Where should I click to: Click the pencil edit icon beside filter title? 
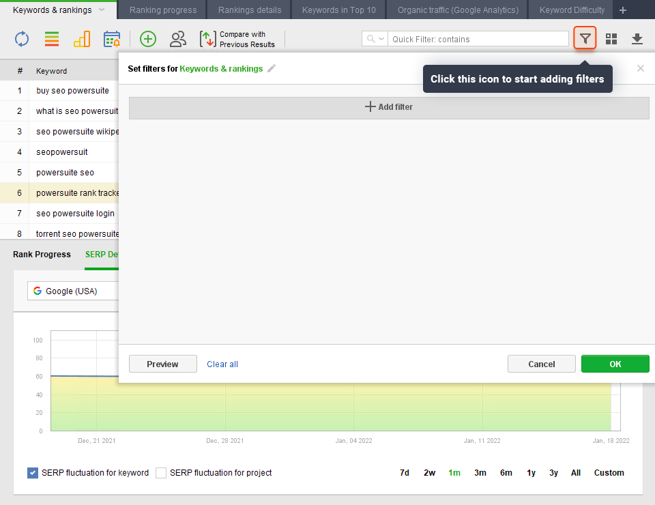coord(272,68)
